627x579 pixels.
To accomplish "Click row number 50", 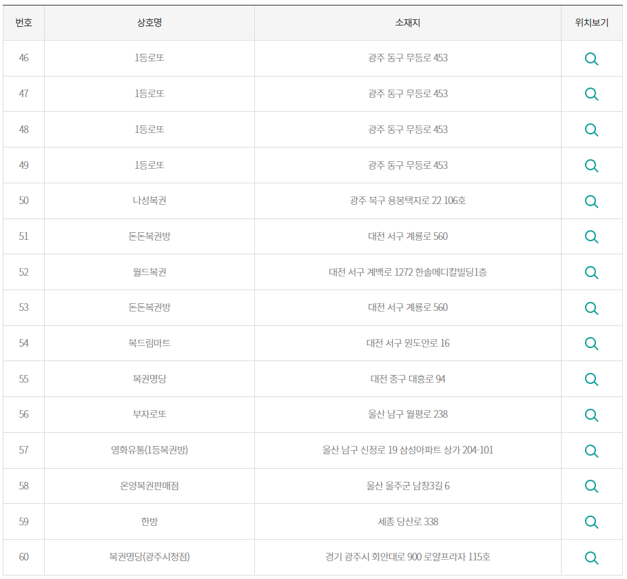I will [x=23, y=201].
